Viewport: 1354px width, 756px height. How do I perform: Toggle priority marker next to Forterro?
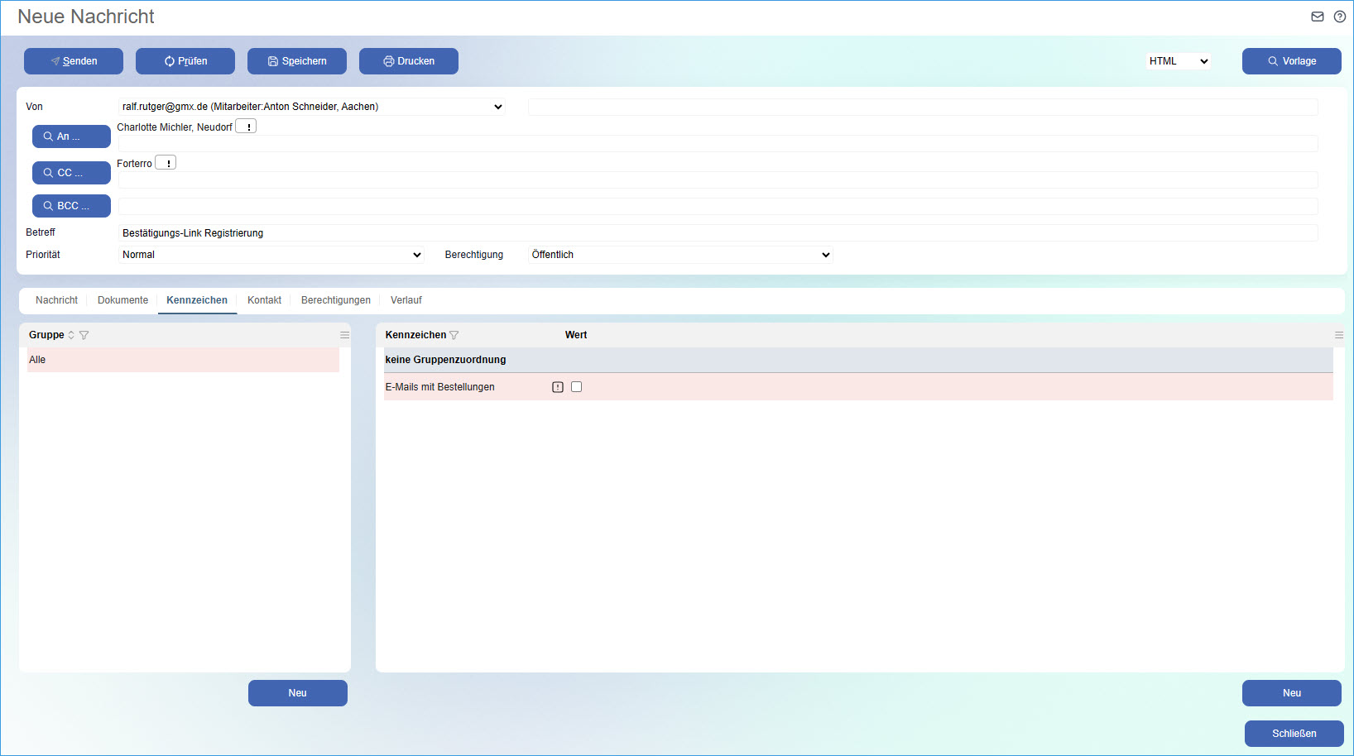(x=166, y=162)
